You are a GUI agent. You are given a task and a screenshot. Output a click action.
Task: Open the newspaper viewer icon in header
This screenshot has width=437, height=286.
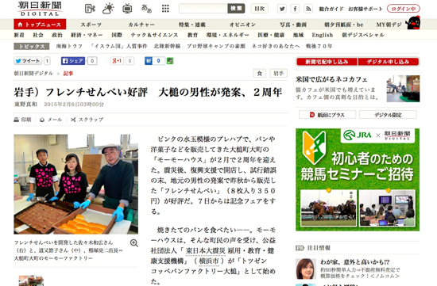(90, 9)
